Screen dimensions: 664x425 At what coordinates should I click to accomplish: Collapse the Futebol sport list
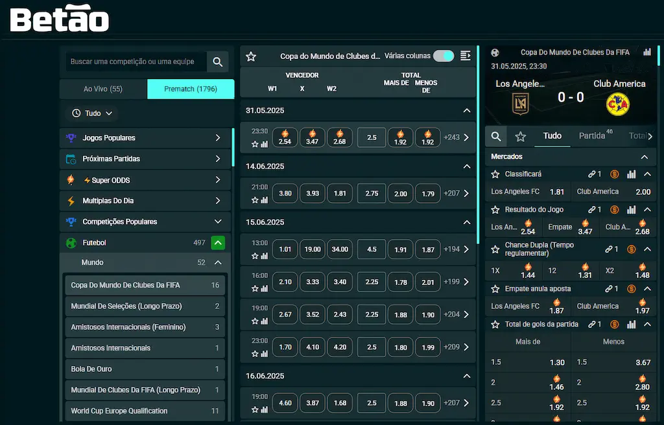pyautogui.click(x=218, y=243)
